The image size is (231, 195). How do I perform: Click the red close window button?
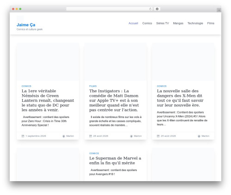(x=13, y=9)
